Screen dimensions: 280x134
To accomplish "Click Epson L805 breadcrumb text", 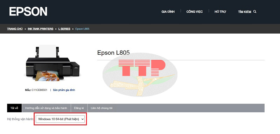I will (x=82, y=29).
